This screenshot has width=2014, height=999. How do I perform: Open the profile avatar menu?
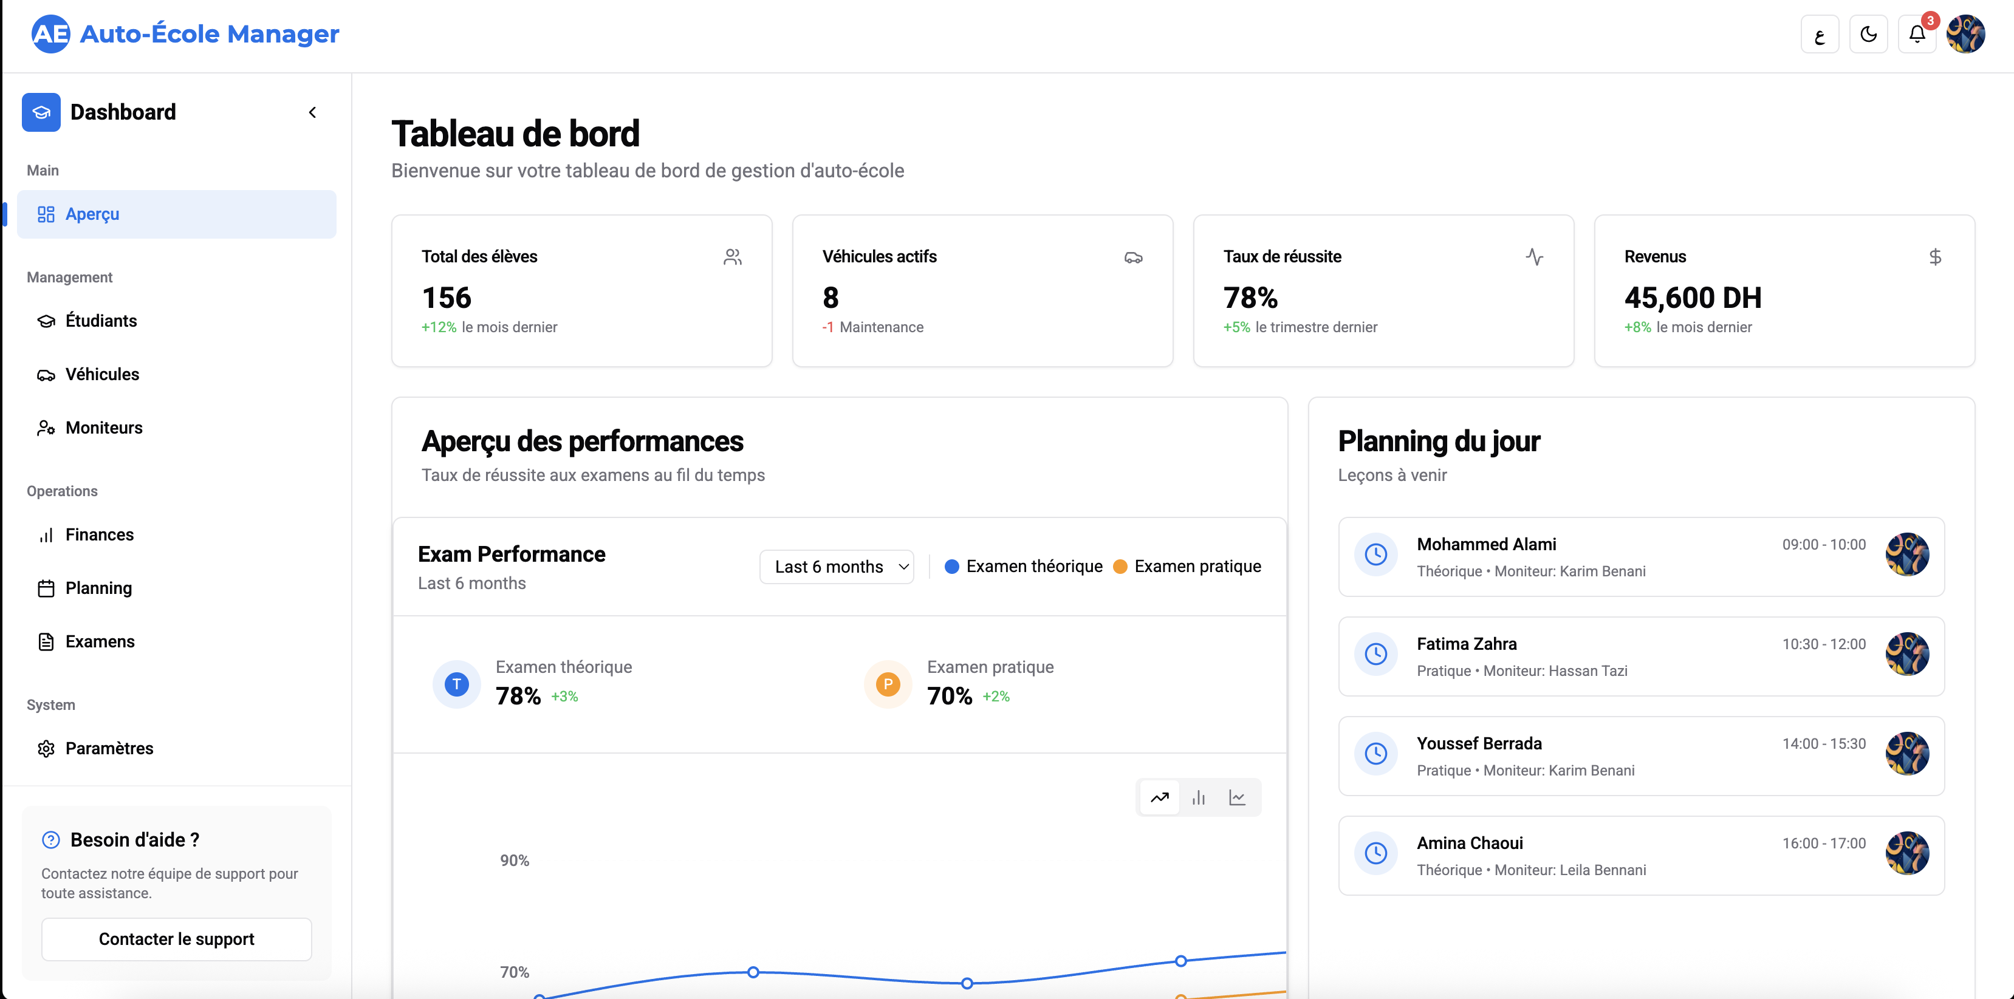coord(1967,33)
